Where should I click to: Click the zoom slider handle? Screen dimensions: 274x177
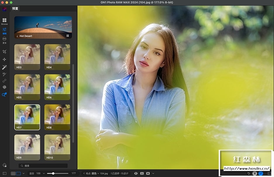click(53, 173)
